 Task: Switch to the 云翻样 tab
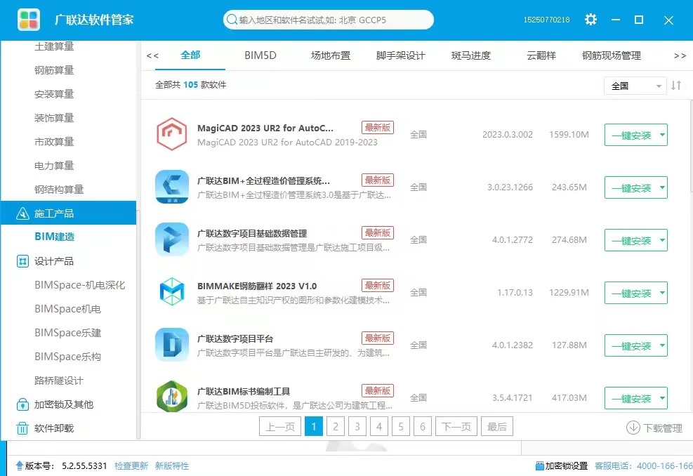pyautogui.click(x=541, y=55)
